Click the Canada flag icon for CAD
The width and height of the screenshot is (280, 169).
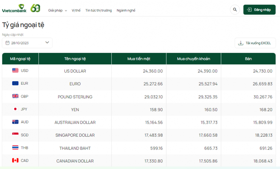click(15, 160)
